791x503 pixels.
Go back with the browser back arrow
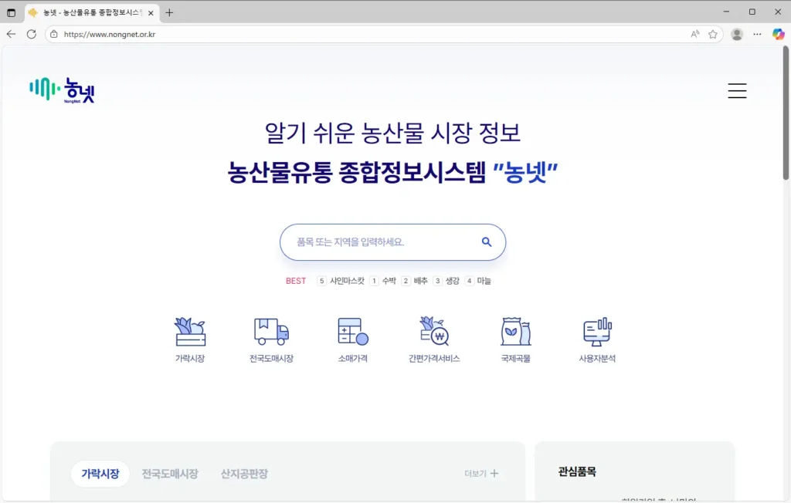pyautogui.click(x=11, y=34)
